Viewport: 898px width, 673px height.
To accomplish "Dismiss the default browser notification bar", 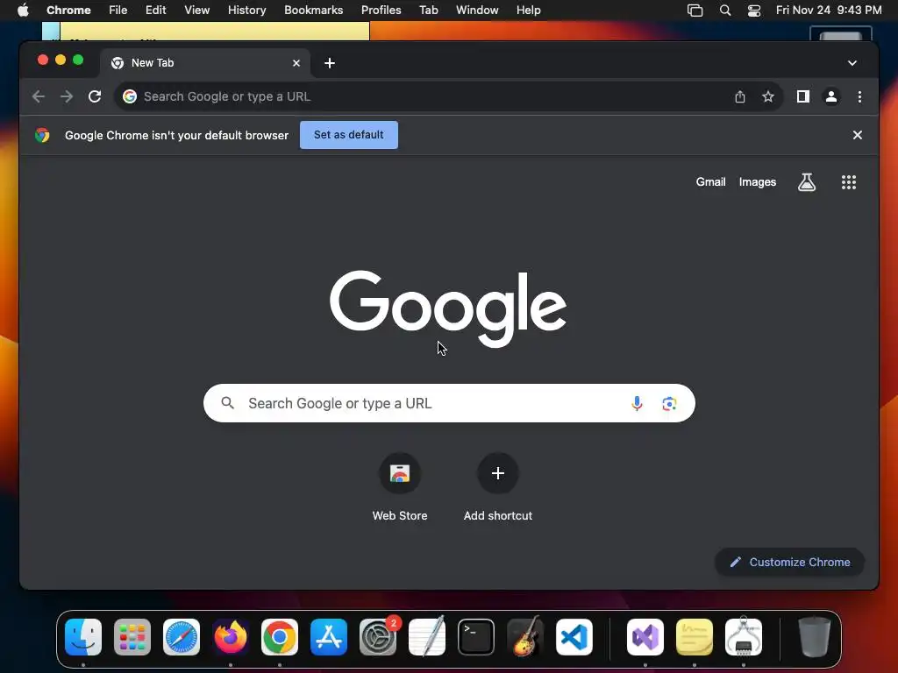I will 858,135.
